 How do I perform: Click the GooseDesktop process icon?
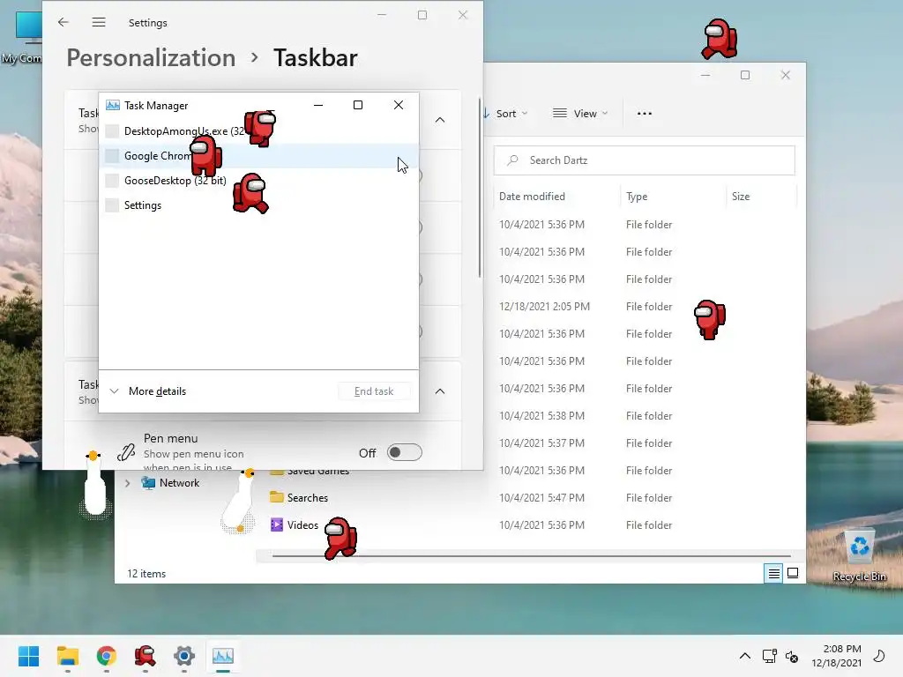pyautogui.click(x=112, y=180)
